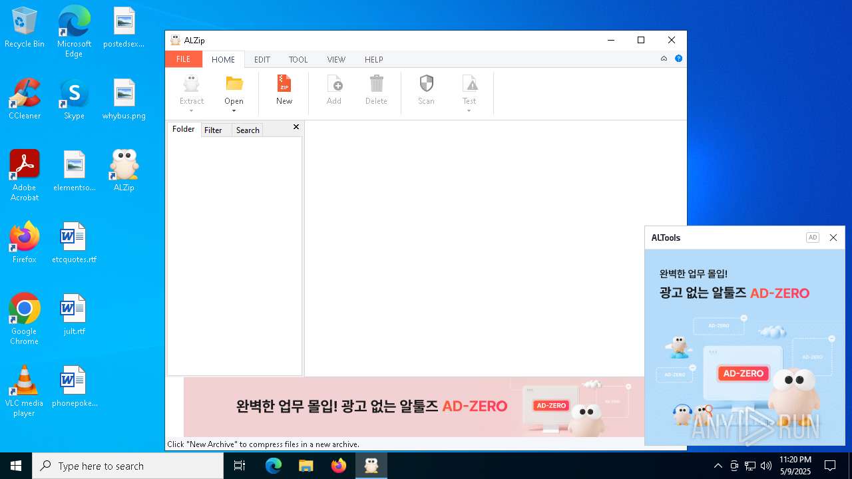Click the taskbar search box

click(x=128, y=466)
